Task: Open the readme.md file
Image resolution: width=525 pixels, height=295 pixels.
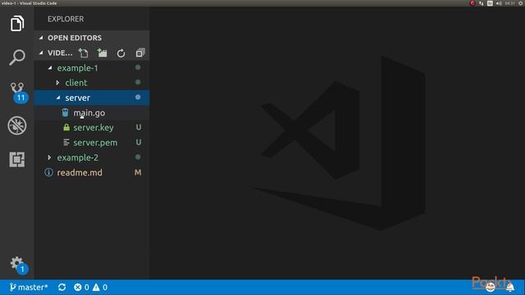Action: pyautogui.click(x=92, y=173)
